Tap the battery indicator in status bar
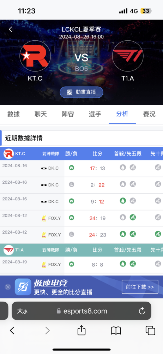Viewport: 163px width, 354px height. click(x=146, y=11)
